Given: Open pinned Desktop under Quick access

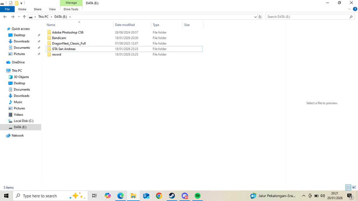Looking at the screenshot, I should (19, 35).
